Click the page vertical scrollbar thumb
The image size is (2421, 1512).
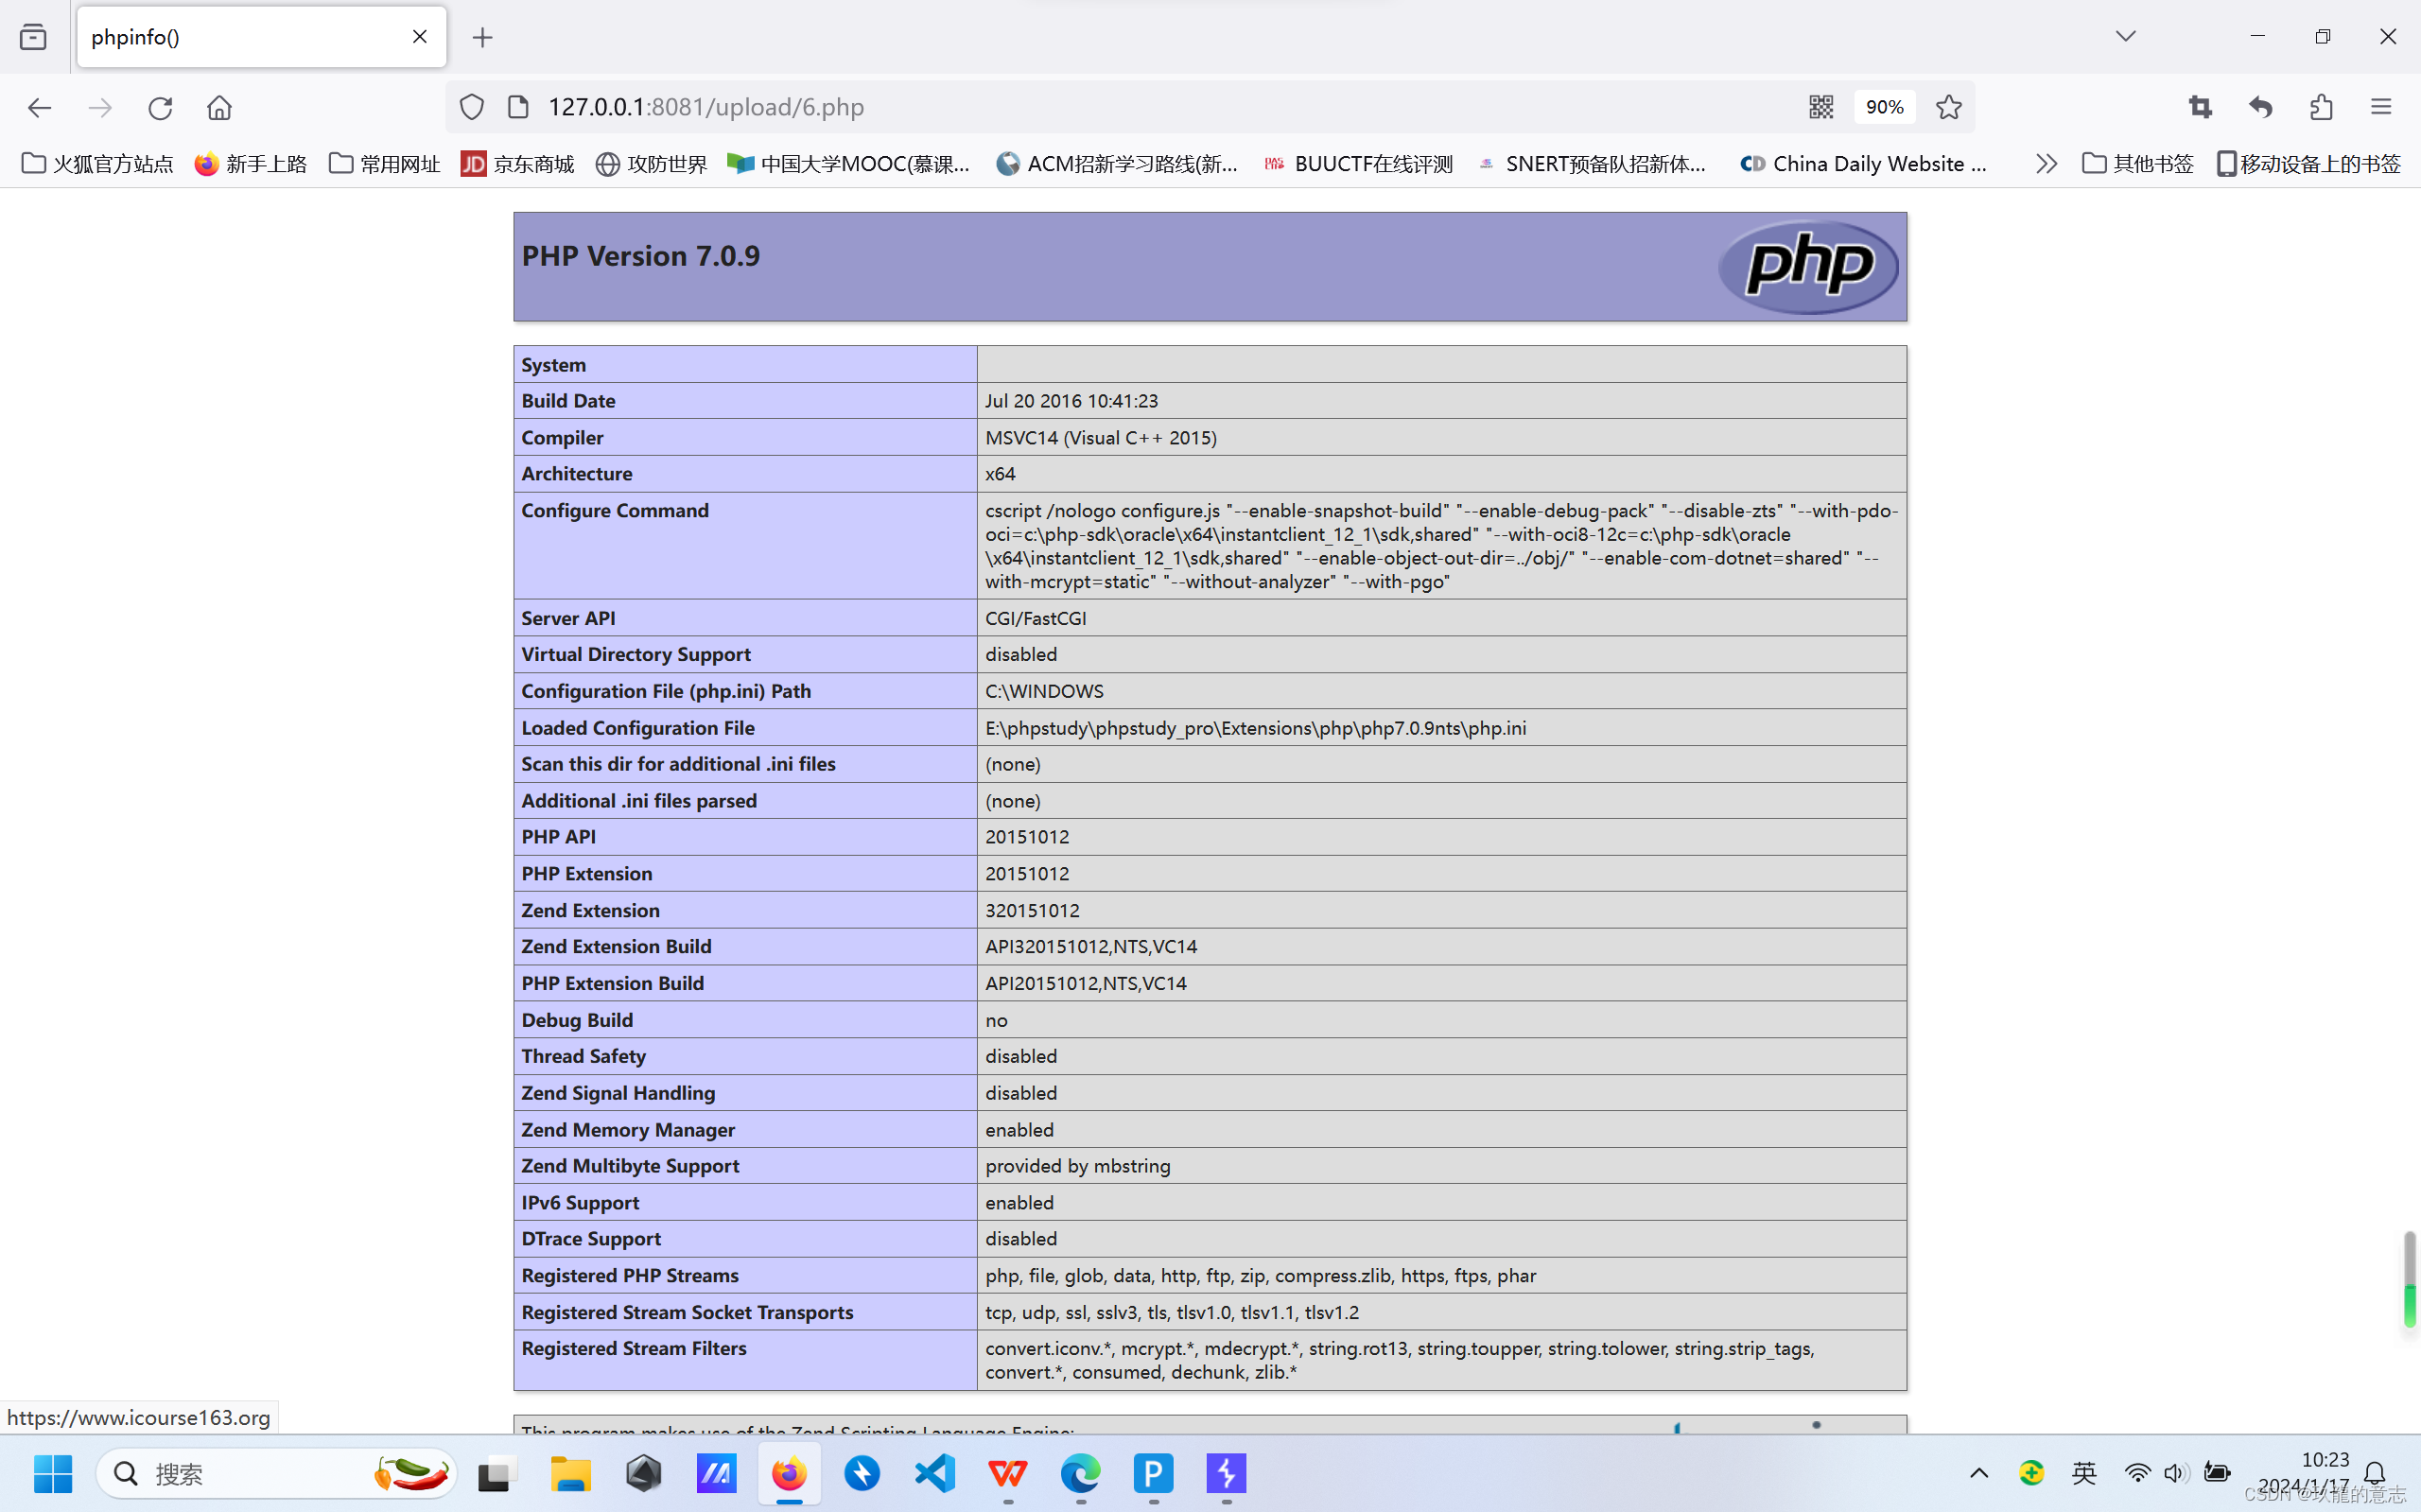pos(2410,1279)
